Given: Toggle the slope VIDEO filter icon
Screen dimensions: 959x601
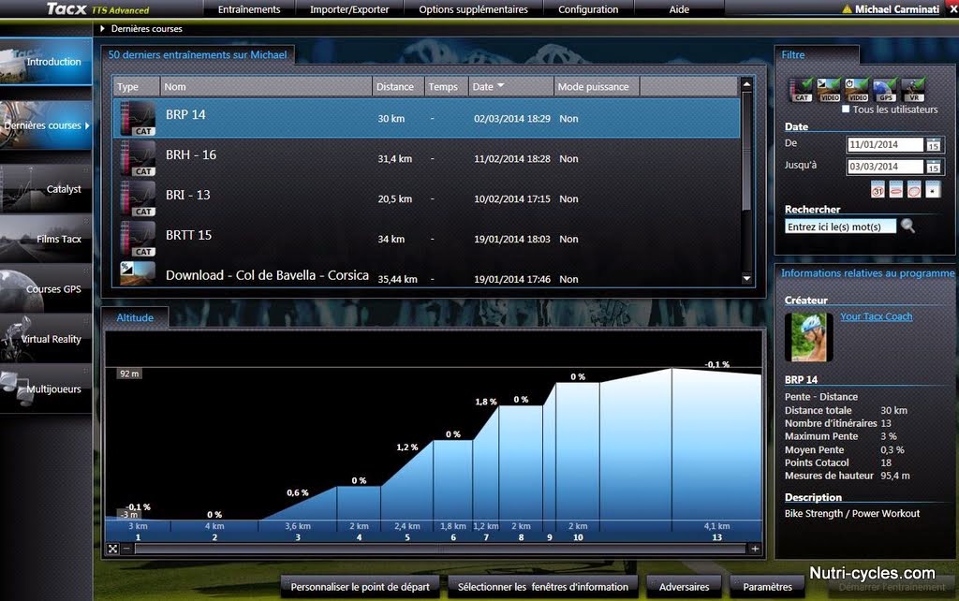Looking at the screenshot, I should [829, 90].
